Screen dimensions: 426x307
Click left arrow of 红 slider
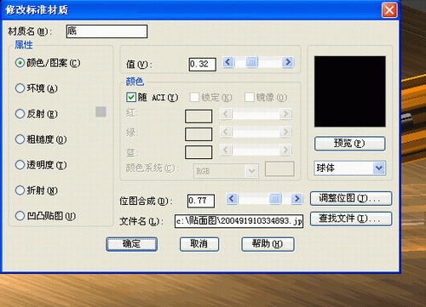(x=226, y=114)
